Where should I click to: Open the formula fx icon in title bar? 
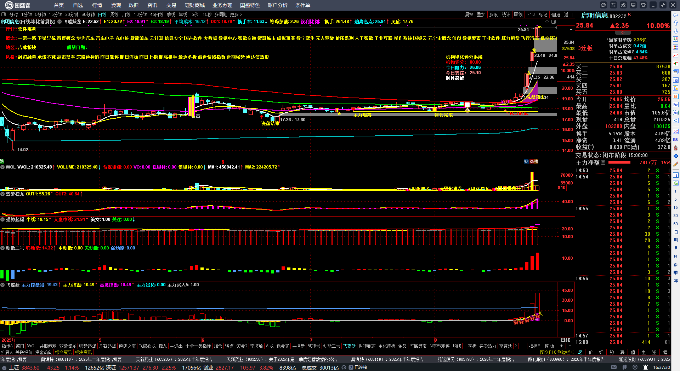pyautogui.click(x=623, y=5)
